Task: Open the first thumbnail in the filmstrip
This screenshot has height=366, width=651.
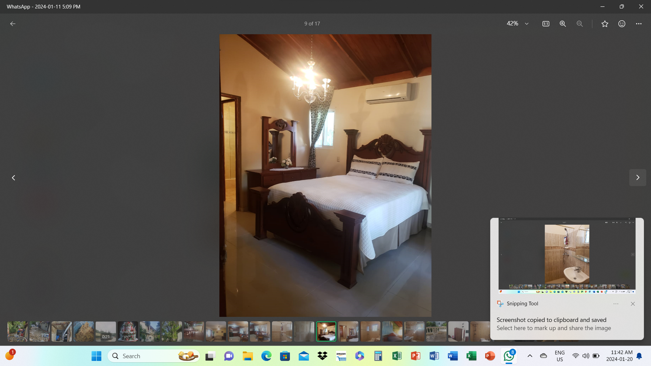Action: pos(18,331)
